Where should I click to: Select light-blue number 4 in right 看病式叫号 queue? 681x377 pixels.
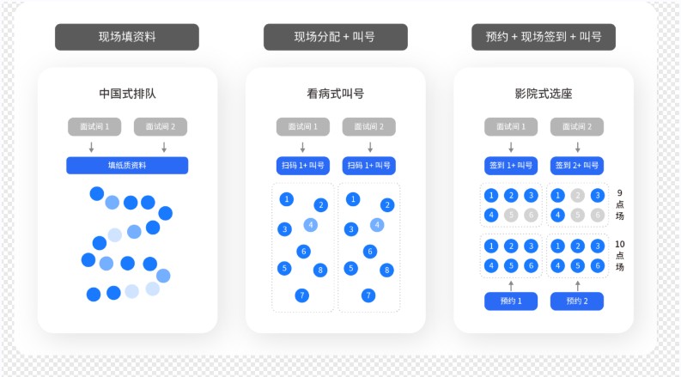click(376, 225)
